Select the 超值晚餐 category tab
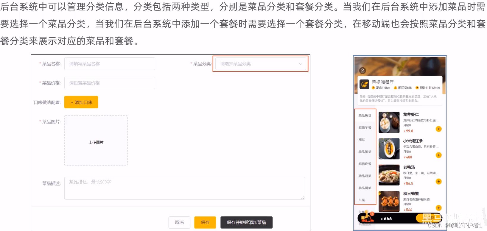The image size is (487, 231). (x=365, y=164)
